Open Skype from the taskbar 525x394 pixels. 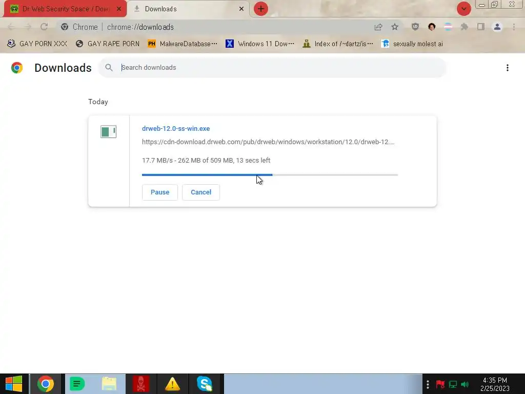click(205, 384)
